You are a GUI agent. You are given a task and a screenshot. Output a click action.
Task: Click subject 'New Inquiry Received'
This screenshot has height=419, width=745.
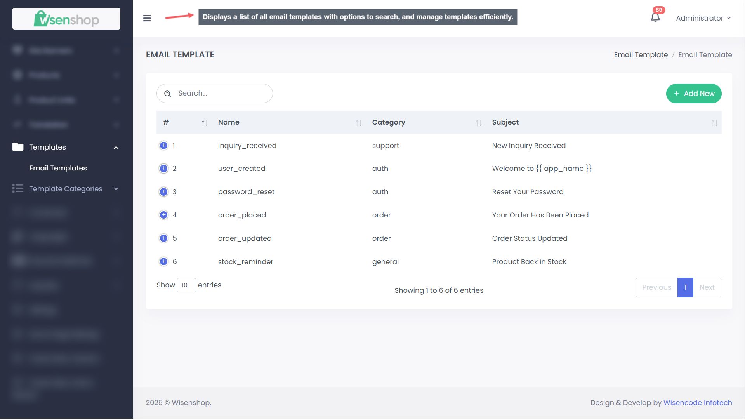pos(529,146)
